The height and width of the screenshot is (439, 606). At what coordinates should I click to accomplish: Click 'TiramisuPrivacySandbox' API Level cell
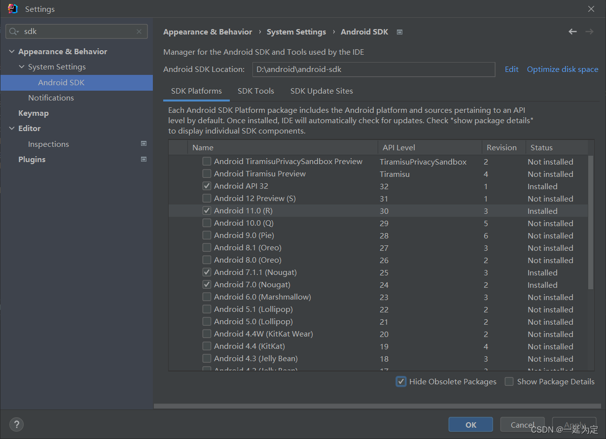point(423,162)
